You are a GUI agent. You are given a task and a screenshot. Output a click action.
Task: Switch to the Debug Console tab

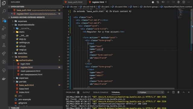click(x=100, y=92)
